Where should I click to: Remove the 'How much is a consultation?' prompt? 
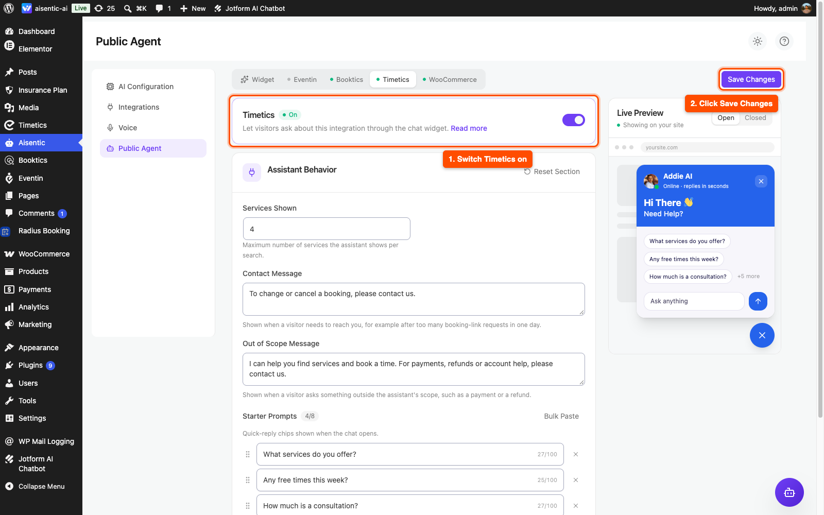tap(576, 506)
